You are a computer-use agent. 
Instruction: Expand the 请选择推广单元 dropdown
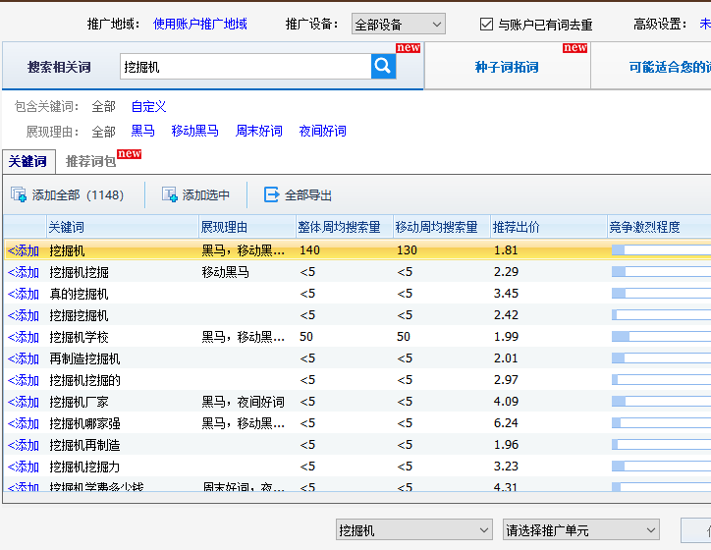click(582, 530)
